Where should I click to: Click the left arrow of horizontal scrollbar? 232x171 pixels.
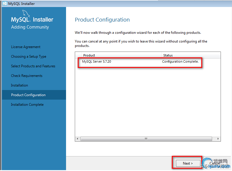pos(77,139)
